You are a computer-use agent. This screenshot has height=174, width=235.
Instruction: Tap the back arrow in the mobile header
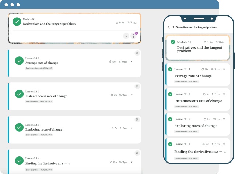(169, 27)
